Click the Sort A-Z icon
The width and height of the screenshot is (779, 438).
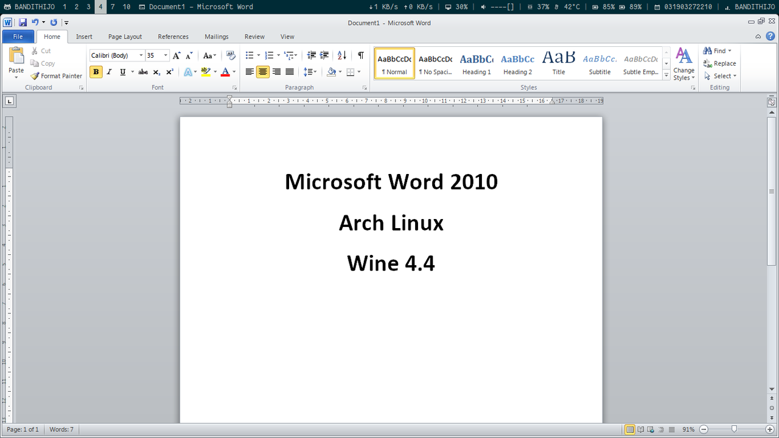click(x=342, y=55)
